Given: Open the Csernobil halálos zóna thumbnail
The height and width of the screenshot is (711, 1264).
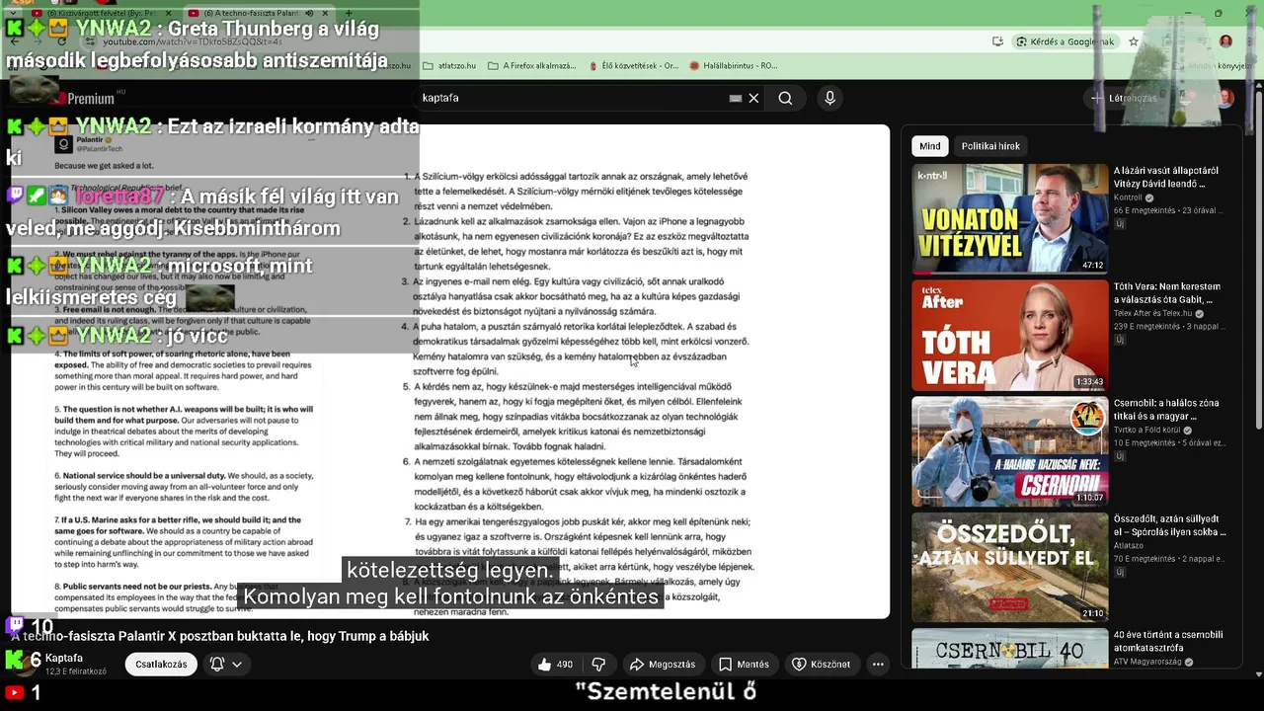Looking at the screenshot, I should [x=1009, y=450].
